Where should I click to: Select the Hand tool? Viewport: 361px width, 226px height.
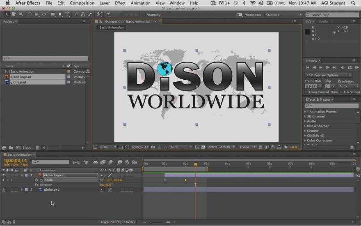tap(14, 14)
